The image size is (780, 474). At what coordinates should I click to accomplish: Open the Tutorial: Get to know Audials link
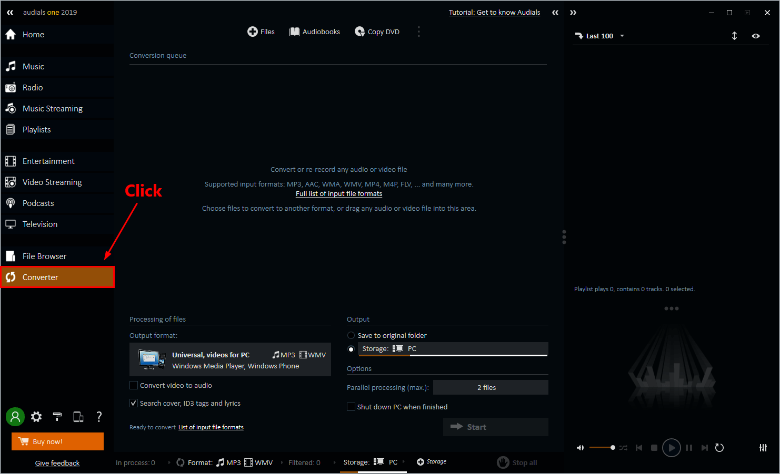[494, 12]
